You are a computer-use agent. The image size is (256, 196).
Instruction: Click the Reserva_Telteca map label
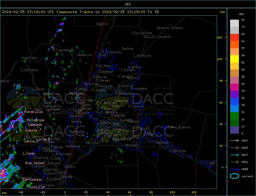coord(170,28)
